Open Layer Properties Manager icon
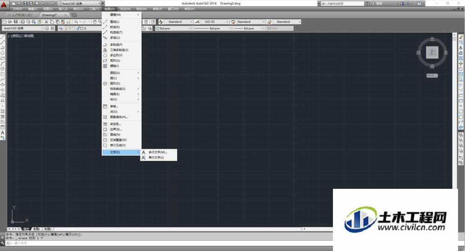The width and height of the screenshot is (465, 251). click(x=60, y=28)
